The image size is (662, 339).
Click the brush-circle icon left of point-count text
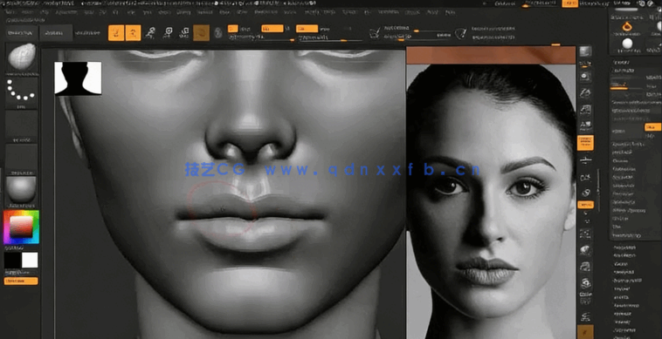tap(461, 33)
